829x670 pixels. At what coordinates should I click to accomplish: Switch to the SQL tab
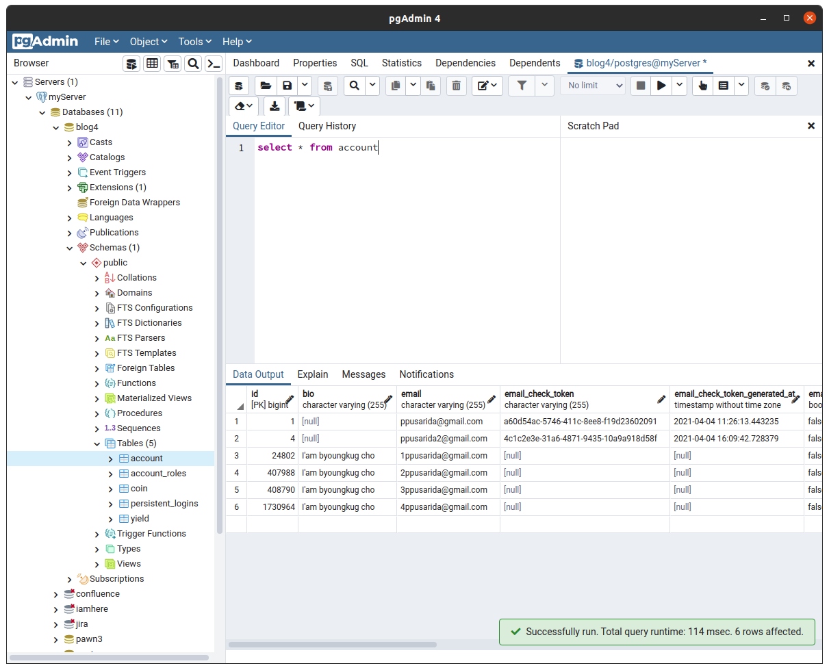pos(359,63)
